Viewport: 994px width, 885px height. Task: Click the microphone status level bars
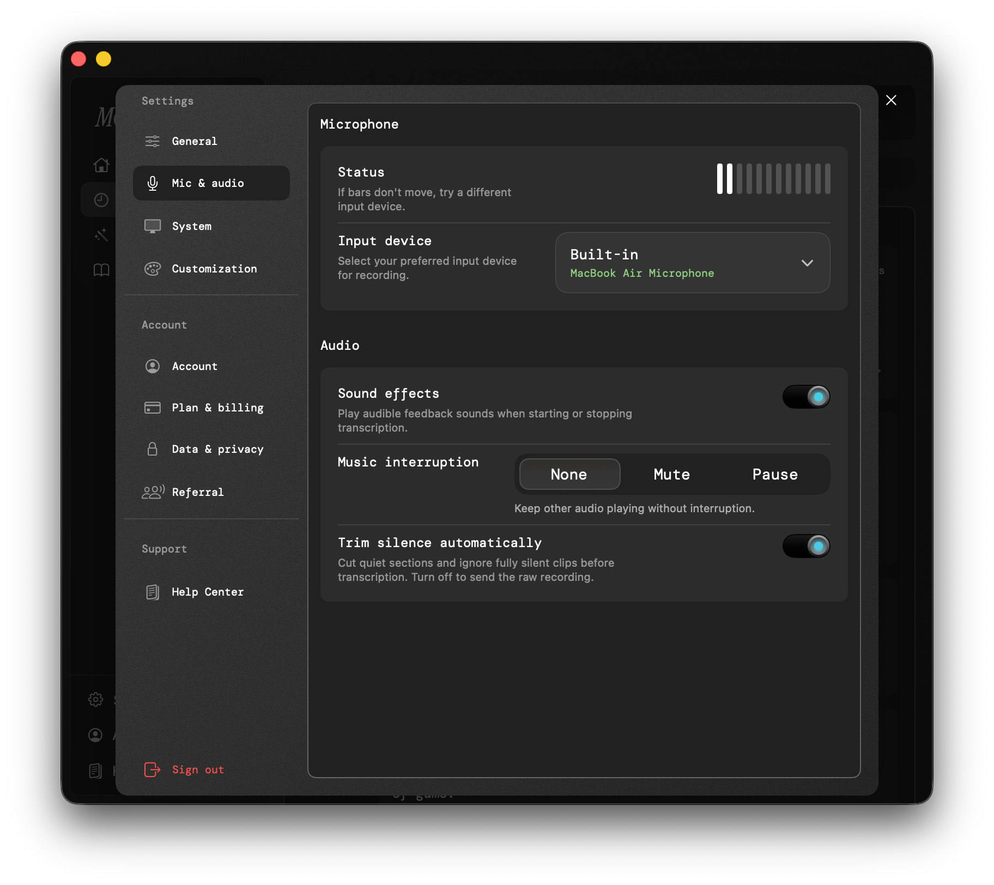773,179
